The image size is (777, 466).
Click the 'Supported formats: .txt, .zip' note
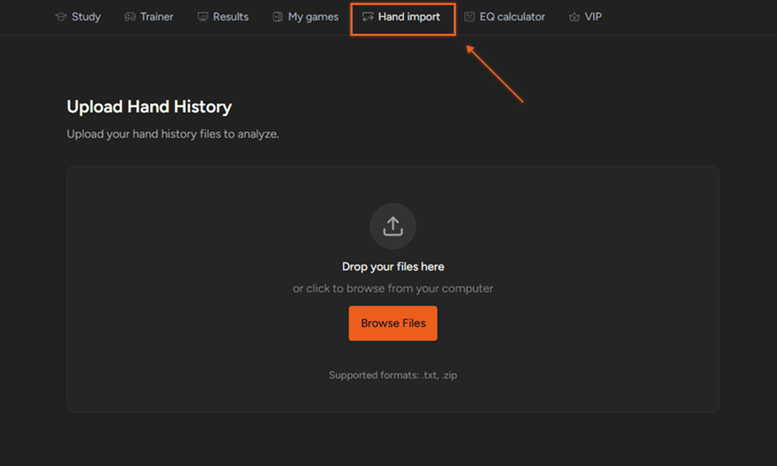(x=393, y=375)
